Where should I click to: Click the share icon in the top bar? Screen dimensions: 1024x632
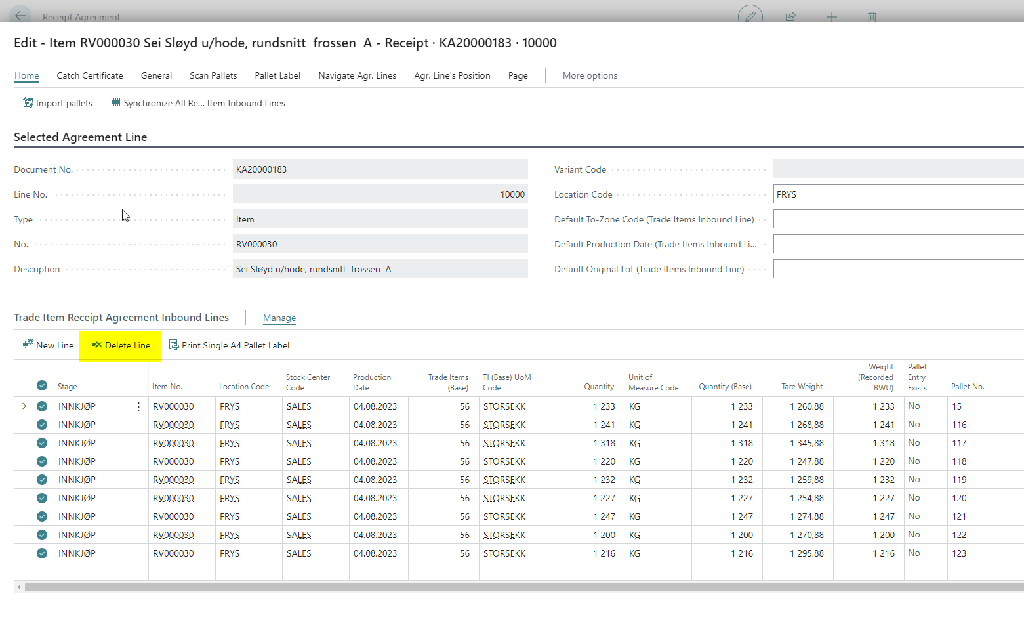pyautogui.click(x=790, y=16)
